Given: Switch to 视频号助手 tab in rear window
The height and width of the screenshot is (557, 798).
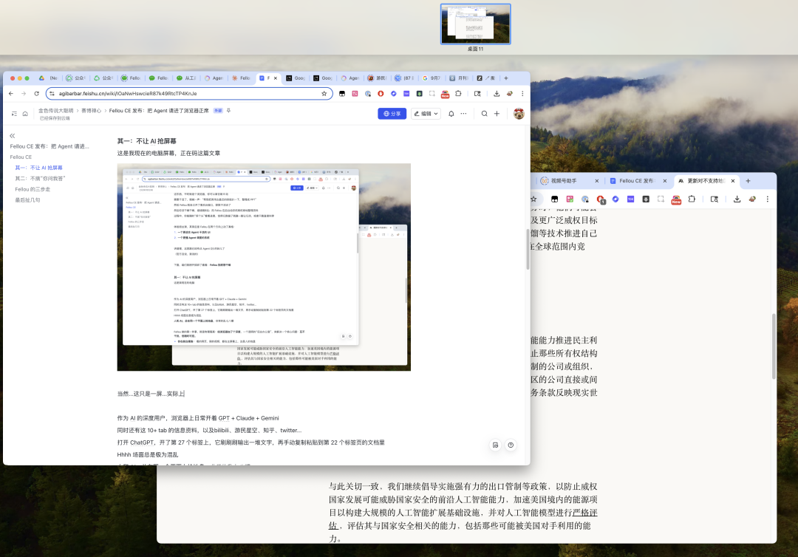Looking at the screenshot, I should pyautogui.click(x=569, y=181).
